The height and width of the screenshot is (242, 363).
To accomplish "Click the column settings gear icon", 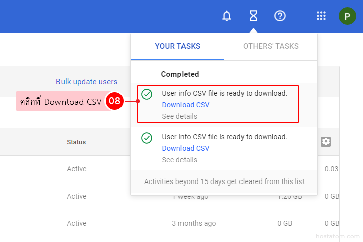I will coord(326,142).
